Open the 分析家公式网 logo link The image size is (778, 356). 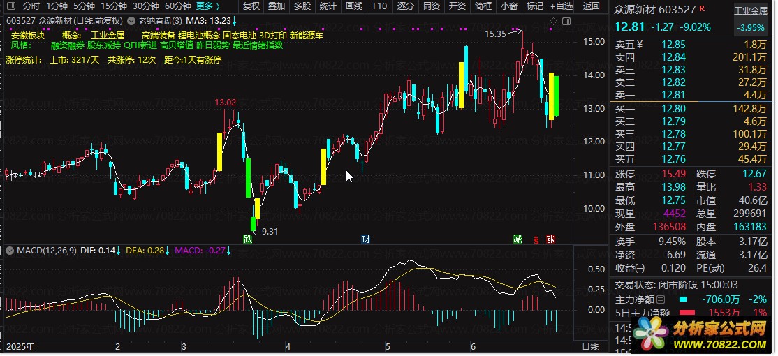[700, 333]
